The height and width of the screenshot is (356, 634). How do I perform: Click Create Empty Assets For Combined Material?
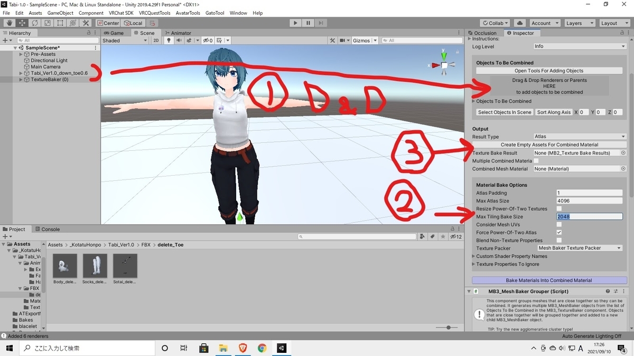pos(549,145)
